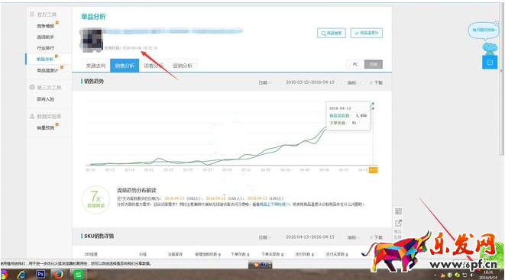Sort by 支付买家数 column
The height and width of the screenshot is (280, 505).
[337, 254]
